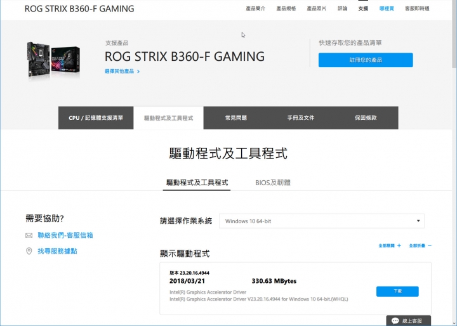Open the 手冊及文件 tab

pyautogui.click(x=301, y=118)
